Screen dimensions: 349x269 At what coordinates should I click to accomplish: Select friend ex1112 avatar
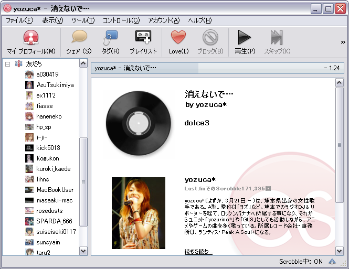point(29,95)
